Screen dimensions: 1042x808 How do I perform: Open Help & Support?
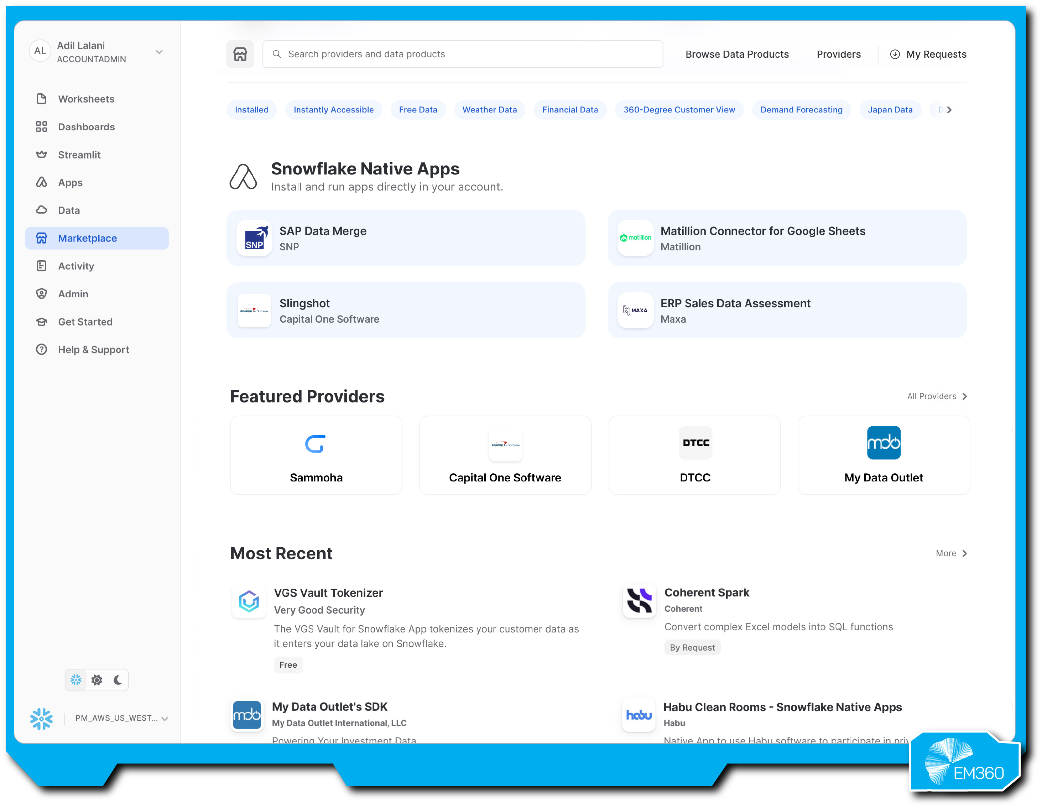[94, 349]
